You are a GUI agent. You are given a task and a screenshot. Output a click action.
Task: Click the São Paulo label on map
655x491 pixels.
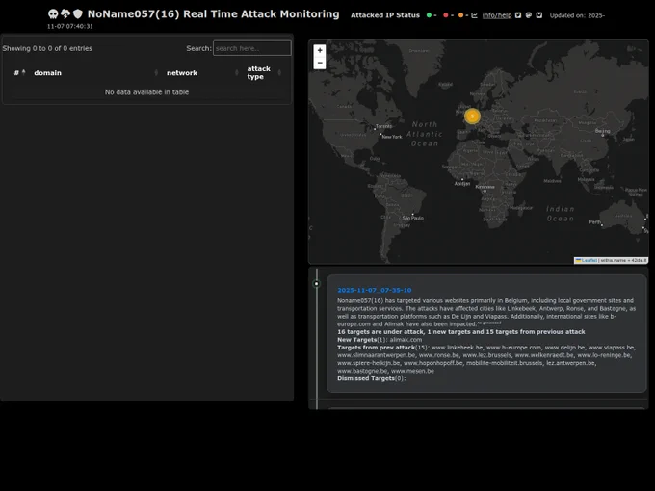pyautogui.click(x=412, y=218)
